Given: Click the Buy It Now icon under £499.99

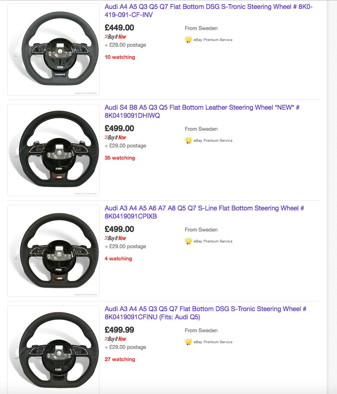Looking at the screenshot, I should [115, 339].
